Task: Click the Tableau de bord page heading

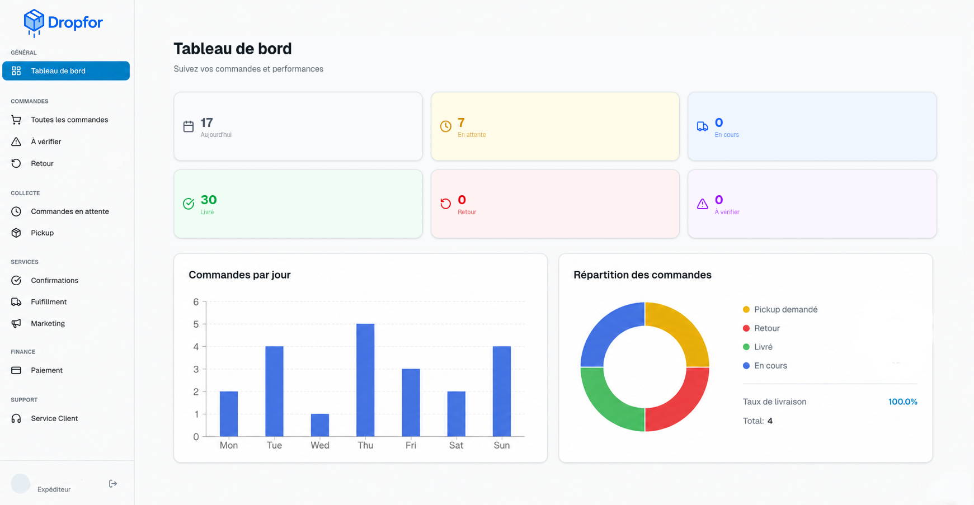Action: click(233, 49)
